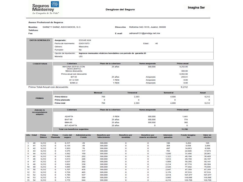Select the "Prima planeada" row label
The width and height of the screenshot is (243, 182).
(x=62, y=100)
